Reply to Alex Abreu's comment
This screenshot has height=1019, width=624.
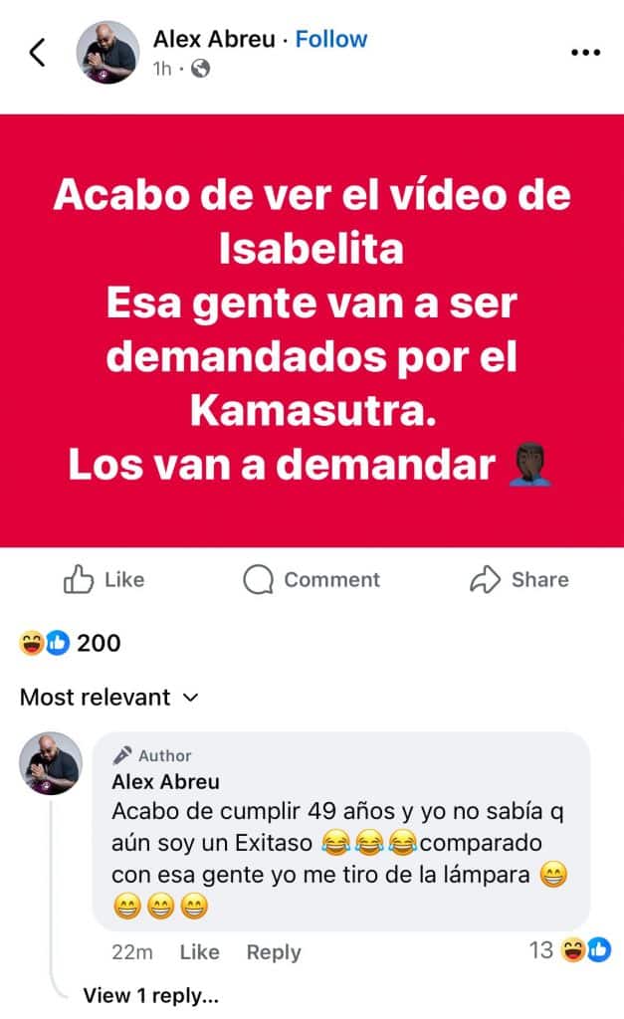click(274, 952)
